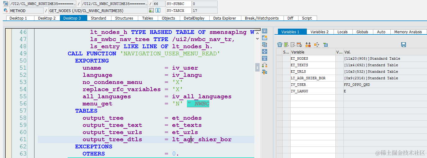
Task: Click the IV_USER variable cell
Action: 313,85
